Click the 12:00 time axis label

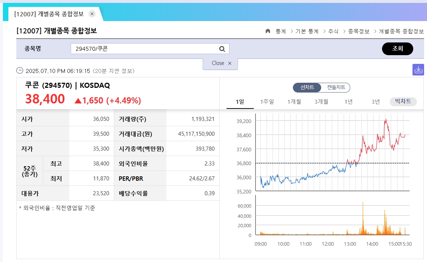pos(328,244)
